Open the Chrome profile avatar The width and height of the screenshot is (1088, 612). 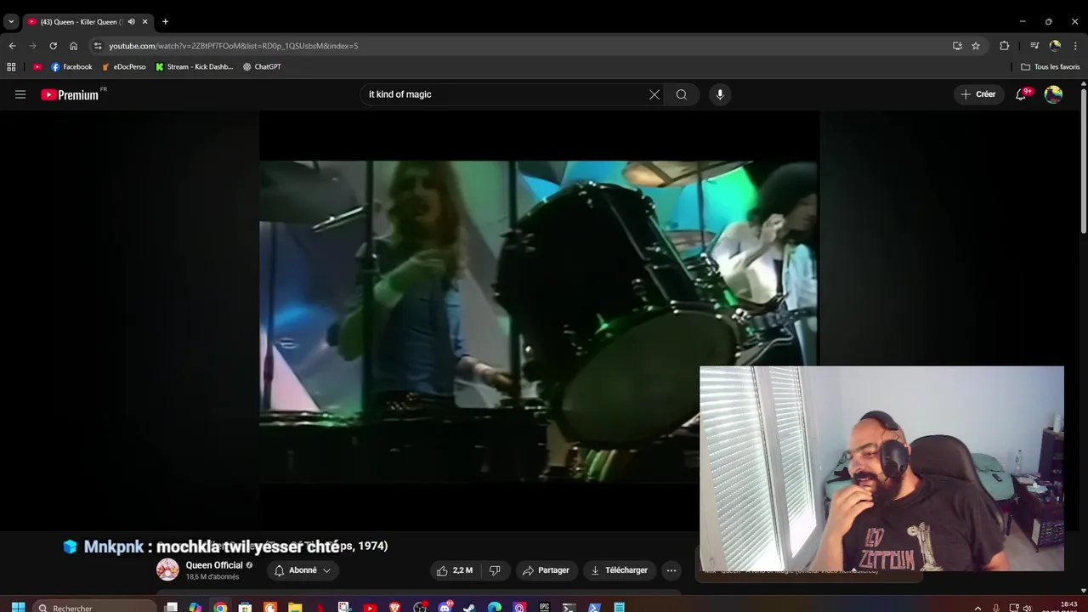[x=1055, y=46]
